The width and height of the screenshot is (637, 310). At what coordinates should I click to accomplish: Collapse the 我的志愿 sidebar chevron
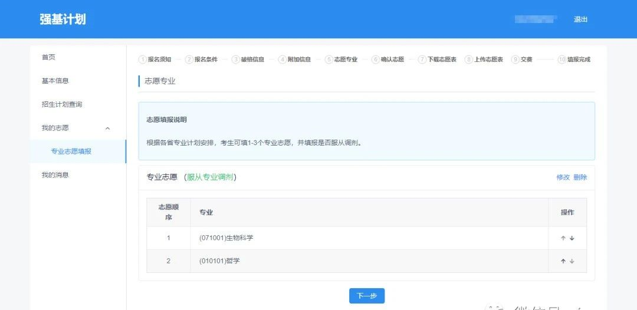[x=107, y=128]
